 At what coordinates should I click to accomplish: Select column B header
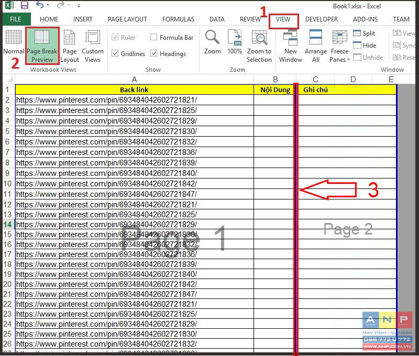[275, 80]
